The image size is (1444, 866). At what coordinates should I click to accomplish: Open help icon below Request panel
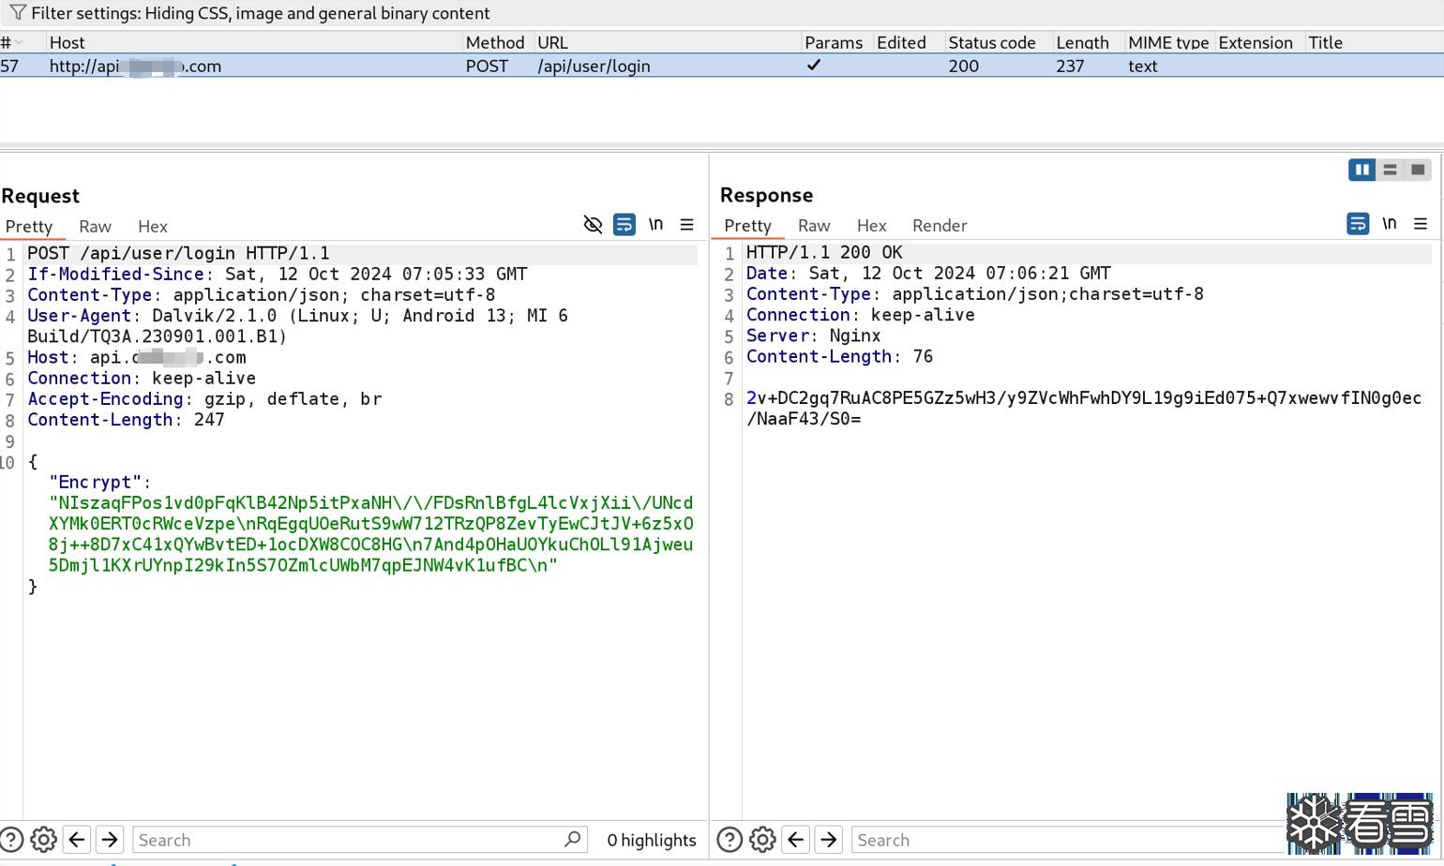pyautogui.click(x=12, y=840)
